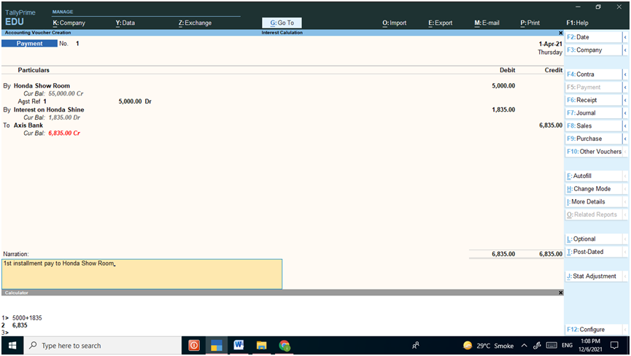Image resolution: width=631 pixels, height=356 pixels.
Task: Open the taskbar clock showing 1:08 PM
Action: tap(590, 346)
